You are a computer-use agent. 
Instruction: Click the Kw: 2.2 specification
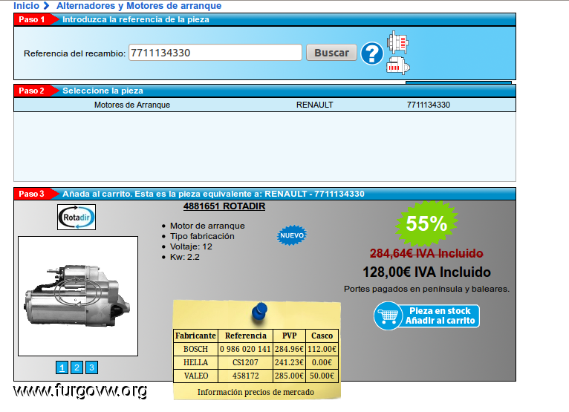coord(185,257)
